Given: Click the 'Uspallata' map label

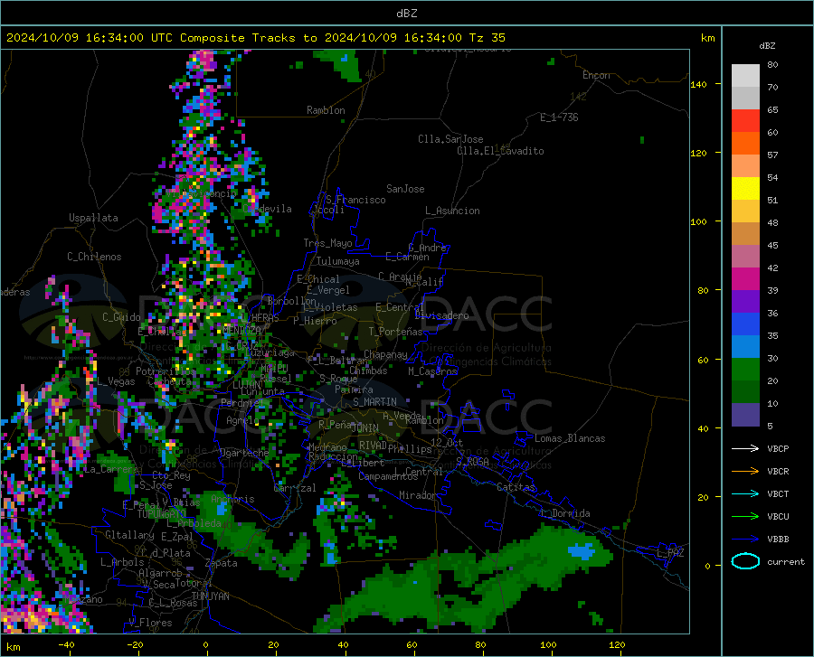Looking at the screenshot, I should point(93,218).
